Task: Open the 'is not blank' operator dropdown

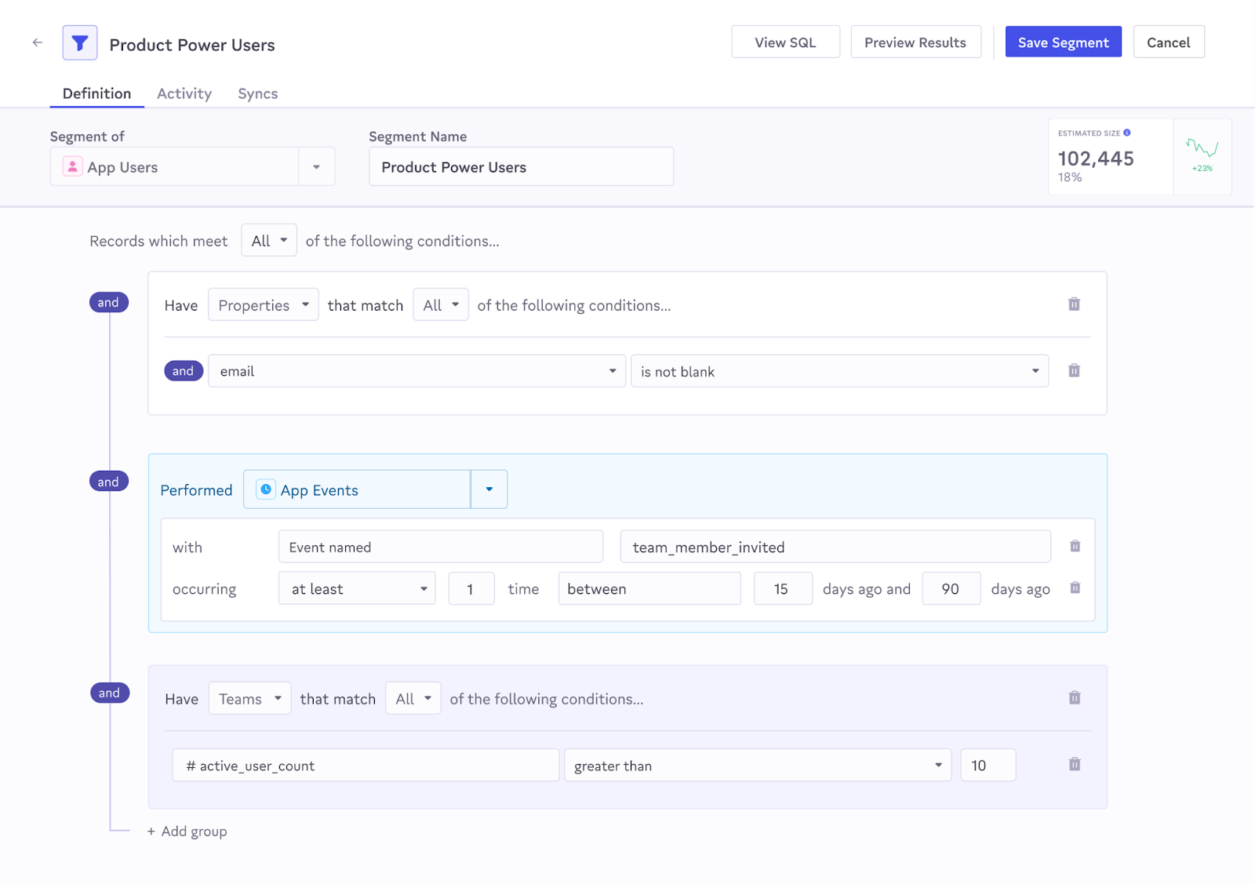Action: 839,371
